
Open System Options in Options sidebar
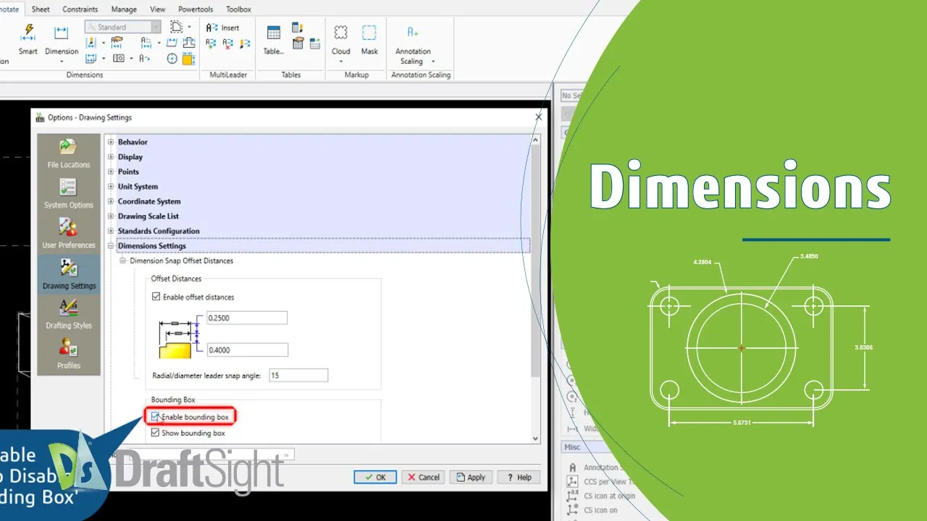coord(69,194)
